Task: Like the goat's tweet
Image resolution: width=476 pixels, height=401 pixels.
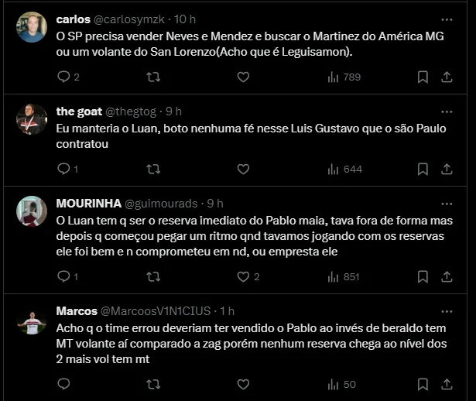Action: (243, 168)
